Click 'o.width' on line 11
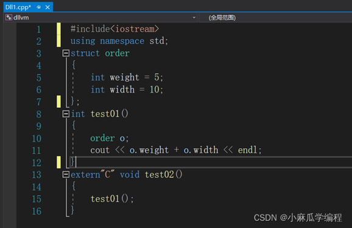Screen dimensions: 352x228 201,150
